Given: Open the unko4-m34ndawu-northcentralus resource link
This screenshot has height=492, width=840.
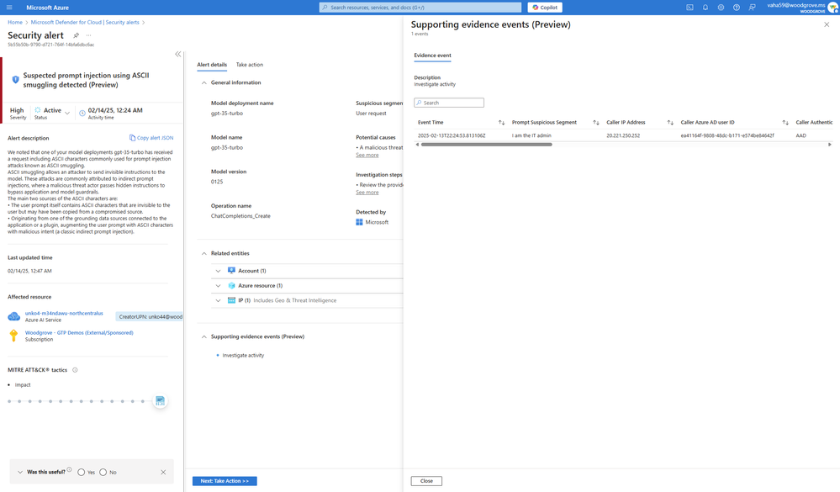Looking at the screenshot, I should (64, 313).
